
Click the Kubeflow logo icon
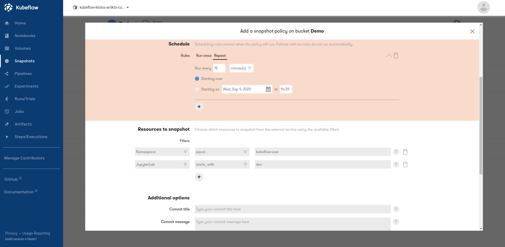(x=8, y=7)
